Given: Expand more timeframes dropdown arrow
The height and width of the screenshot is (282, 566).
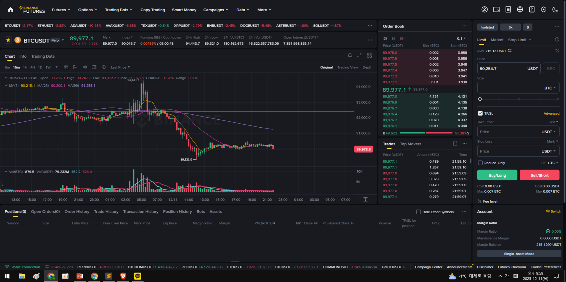Looking at the screenshot, I should click(x=57, y=67).
